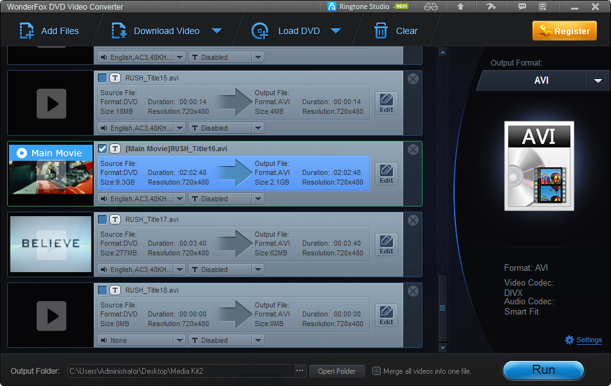Edit RUSH_Title18.avi video
Image resolution: width=611 pixels, height=386 pixels.
pyautogui.click(x=386, y=315)
